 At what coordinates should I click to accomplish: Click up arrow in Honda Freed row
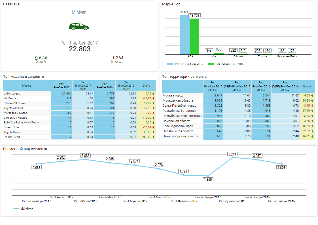153,137
